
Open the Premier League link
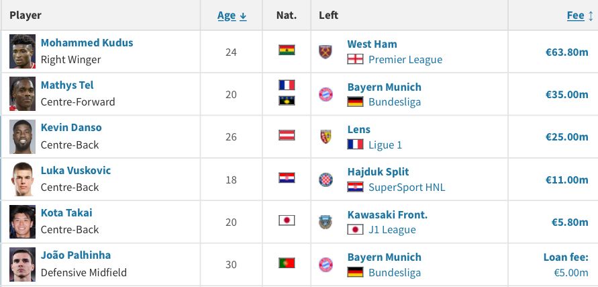[405, 60]
